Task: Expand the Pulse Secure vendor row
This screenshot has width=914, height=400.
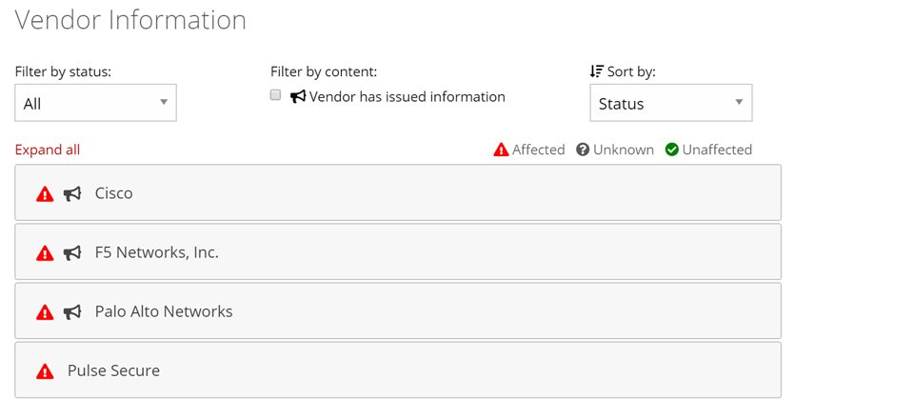Action: click(x=398, y=370)
